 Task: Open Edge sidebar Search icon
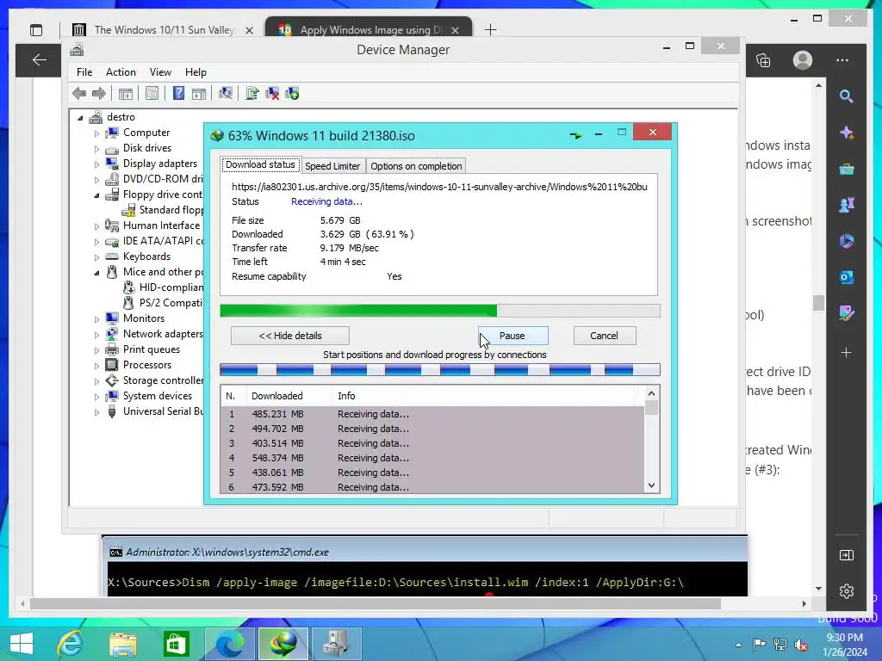pyautogui.click(x=846, y=96)
